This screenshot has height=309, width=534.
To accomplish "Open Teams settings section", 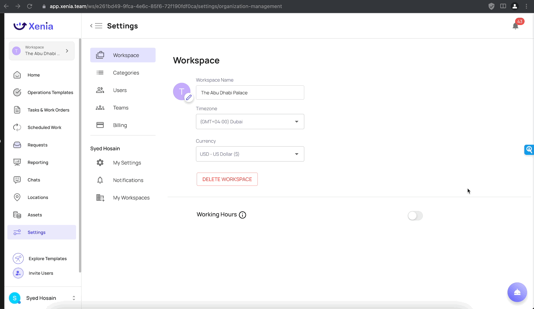I will 123,108.
